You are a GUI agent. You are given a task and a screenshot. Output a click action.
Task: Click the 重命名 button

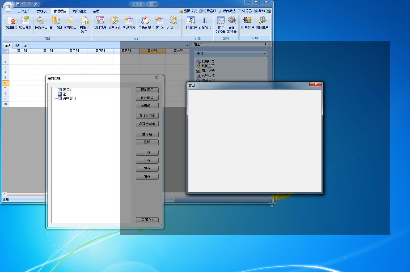coord(147,134)
